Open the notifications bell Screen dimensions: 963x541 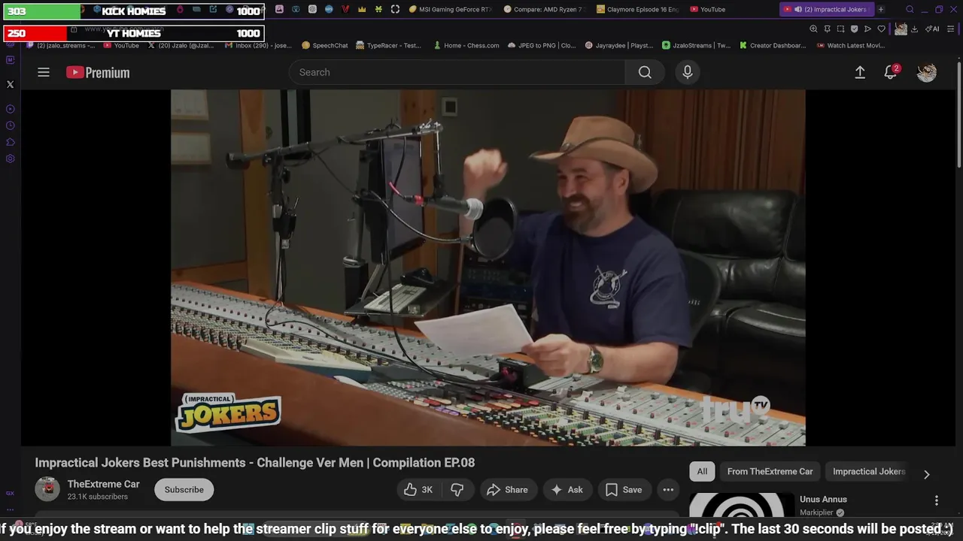[891, 72]
